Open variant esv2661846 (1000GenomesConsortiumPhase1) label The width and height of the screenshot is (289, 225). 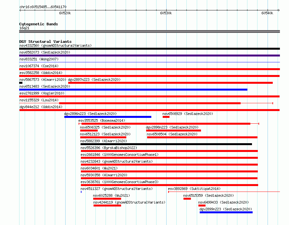coord(119,155)
